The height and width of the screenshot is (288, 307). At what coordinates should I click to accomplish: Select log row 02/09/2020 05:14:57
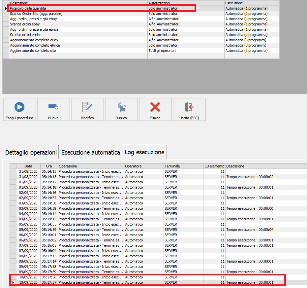coord(159,198)
